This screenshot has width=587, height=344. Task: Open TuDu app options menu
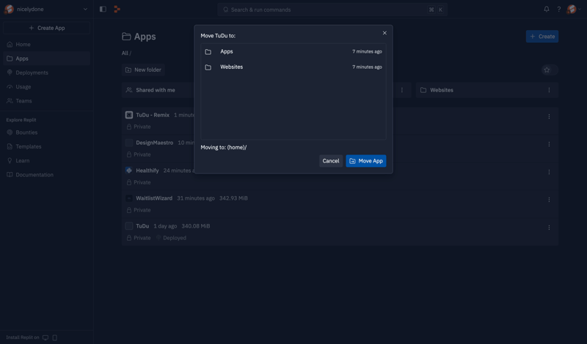click(x=549, y=228)
